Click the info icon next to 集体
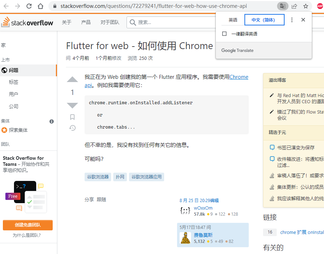 point(52,121)
